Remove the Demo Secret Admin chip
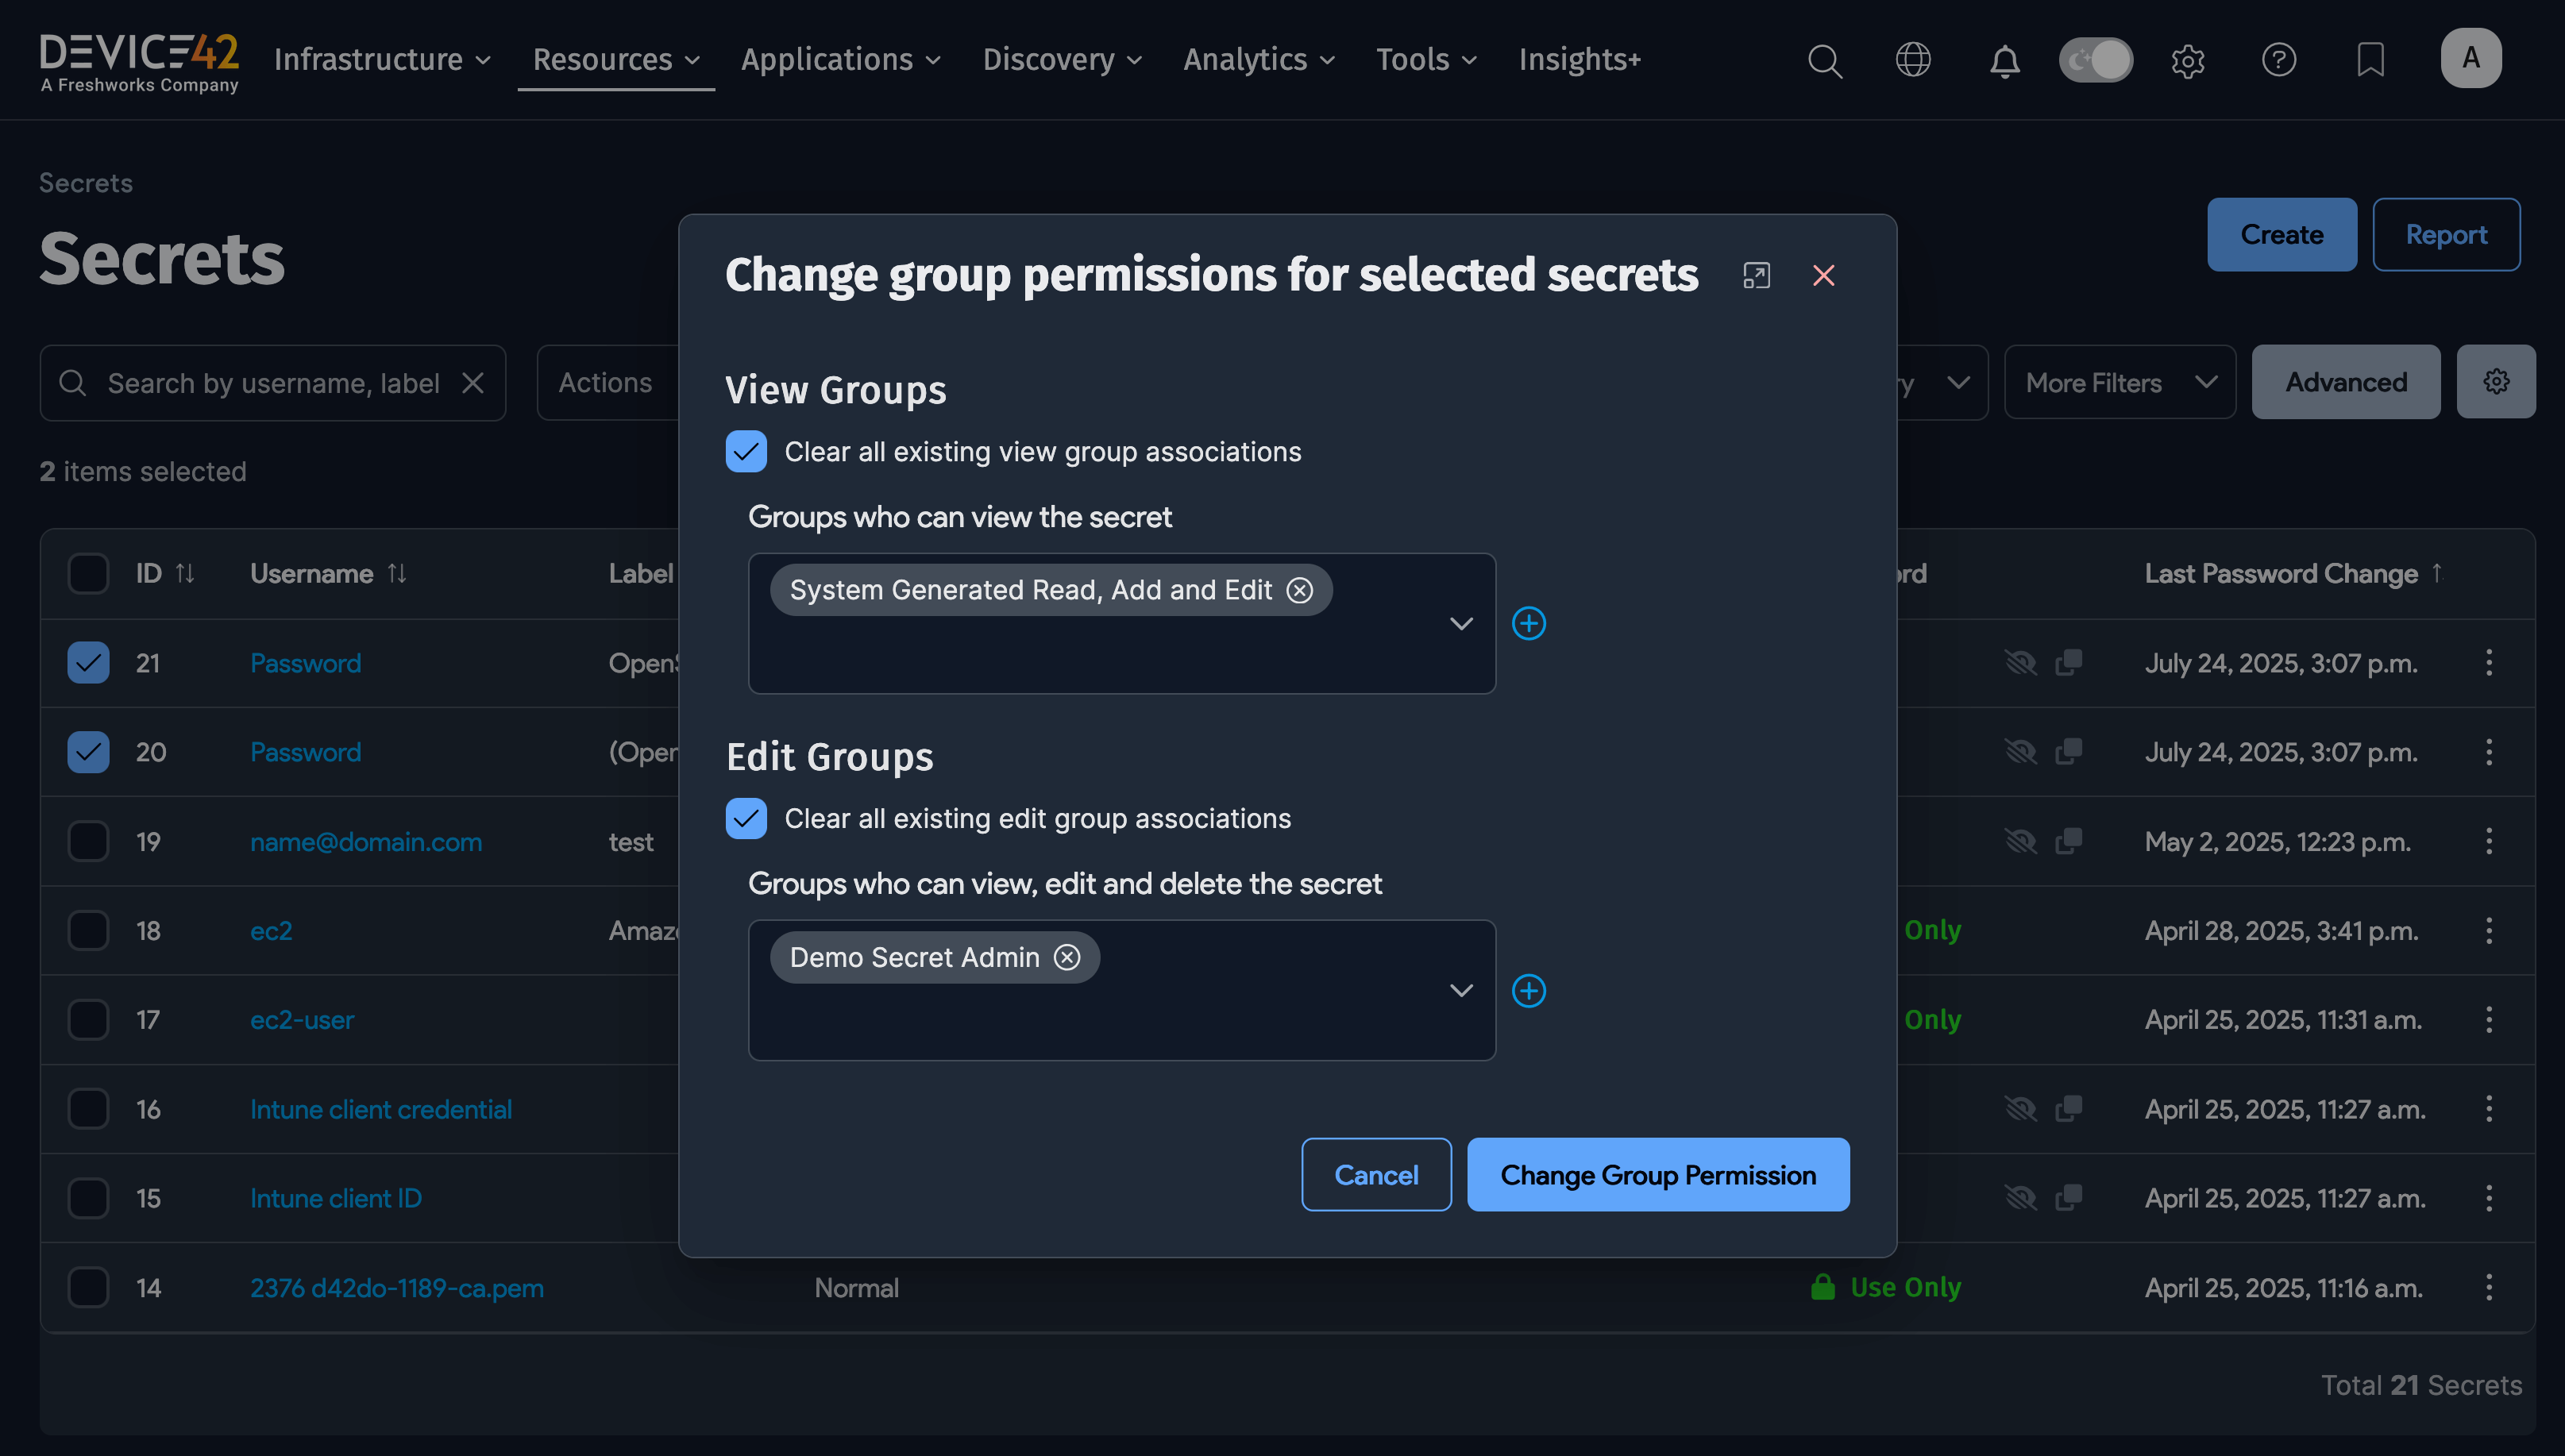2565x1456 pixels. click(1067, 957)
